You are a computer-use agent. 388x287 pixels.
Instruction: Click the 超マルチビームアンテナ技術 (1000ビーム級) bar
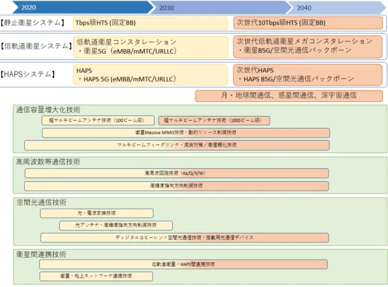214,121
